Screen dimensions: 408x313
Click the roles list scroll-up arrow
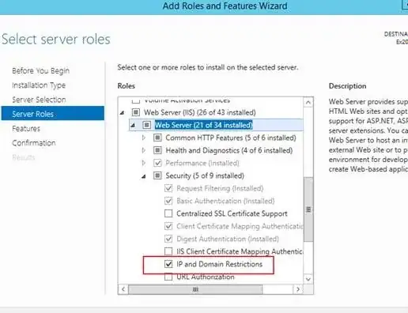(x=308, y=102)
